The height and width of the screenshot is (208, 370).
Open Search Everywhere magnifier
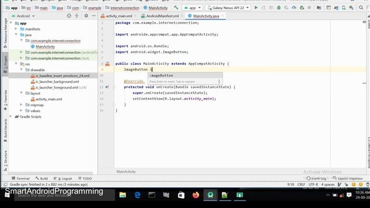point(361,8)
